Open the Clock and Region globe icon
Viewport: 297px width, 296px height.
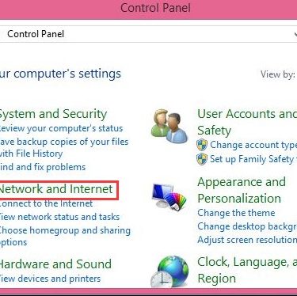pyautogui.click(x=169, y=271)
